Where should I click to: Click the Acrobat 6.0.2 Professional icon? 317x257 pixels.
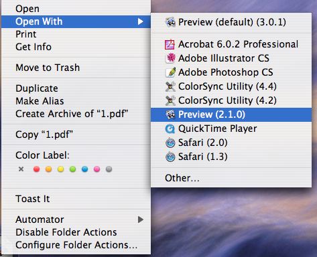tap(170, 44)
